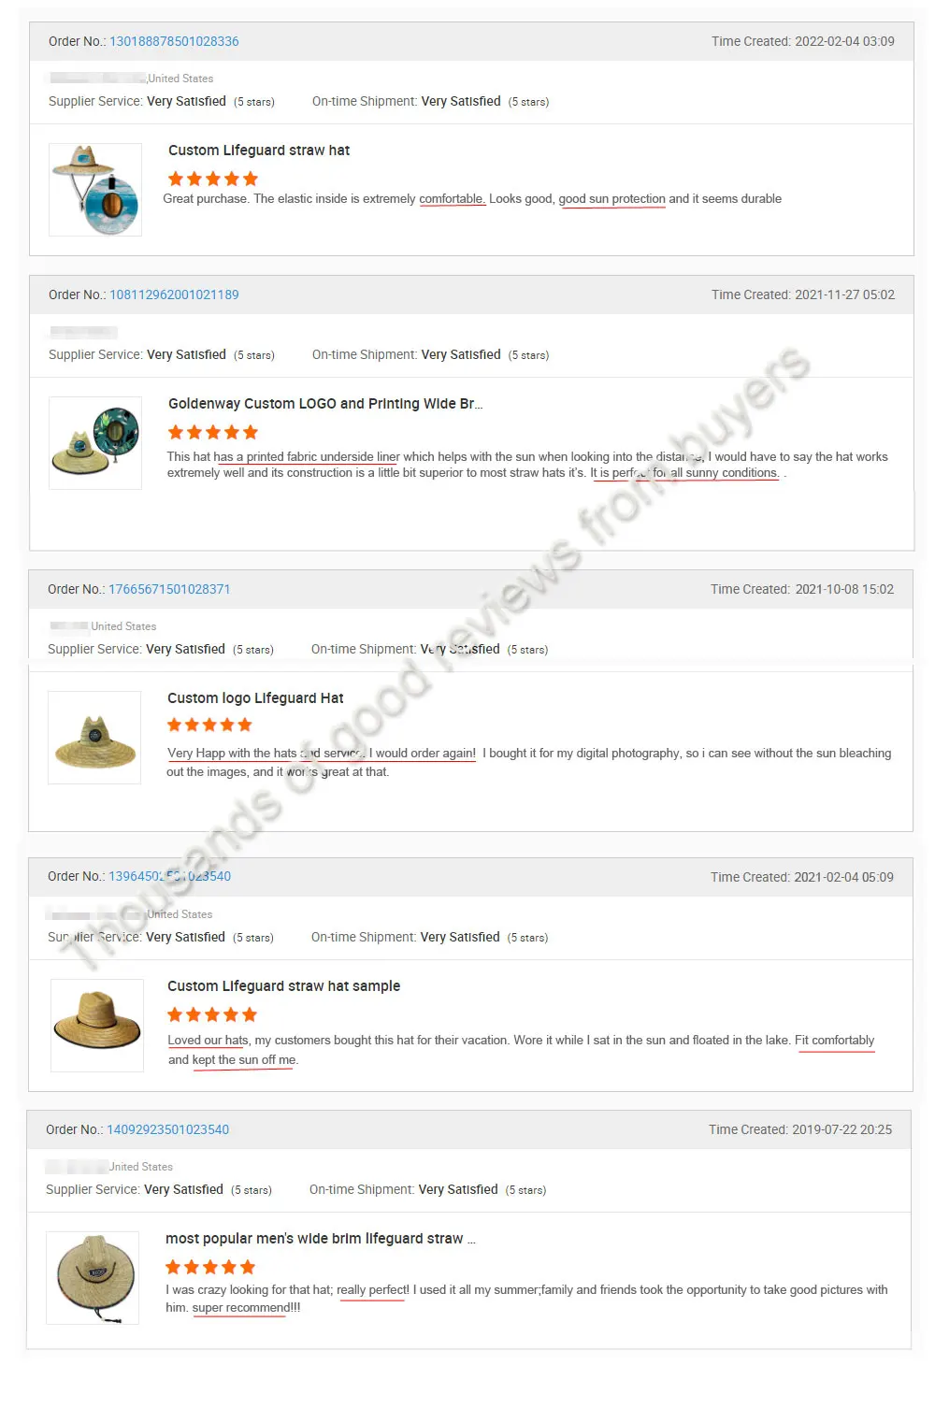Click star rating under straw hat sample

coord(212,1014)
